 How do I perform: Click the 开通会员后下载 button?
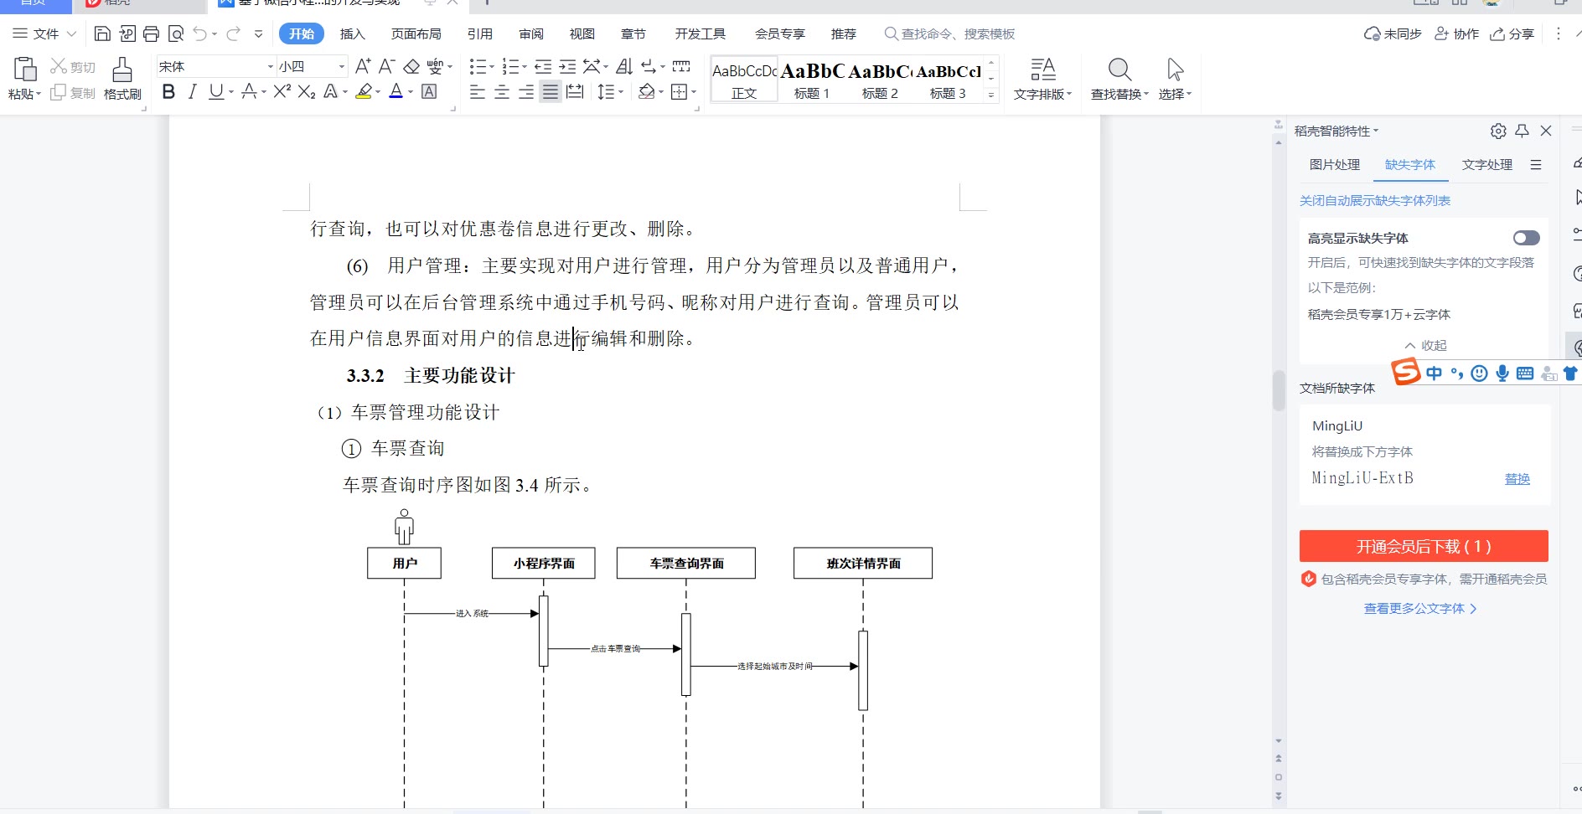(1423, 546)
